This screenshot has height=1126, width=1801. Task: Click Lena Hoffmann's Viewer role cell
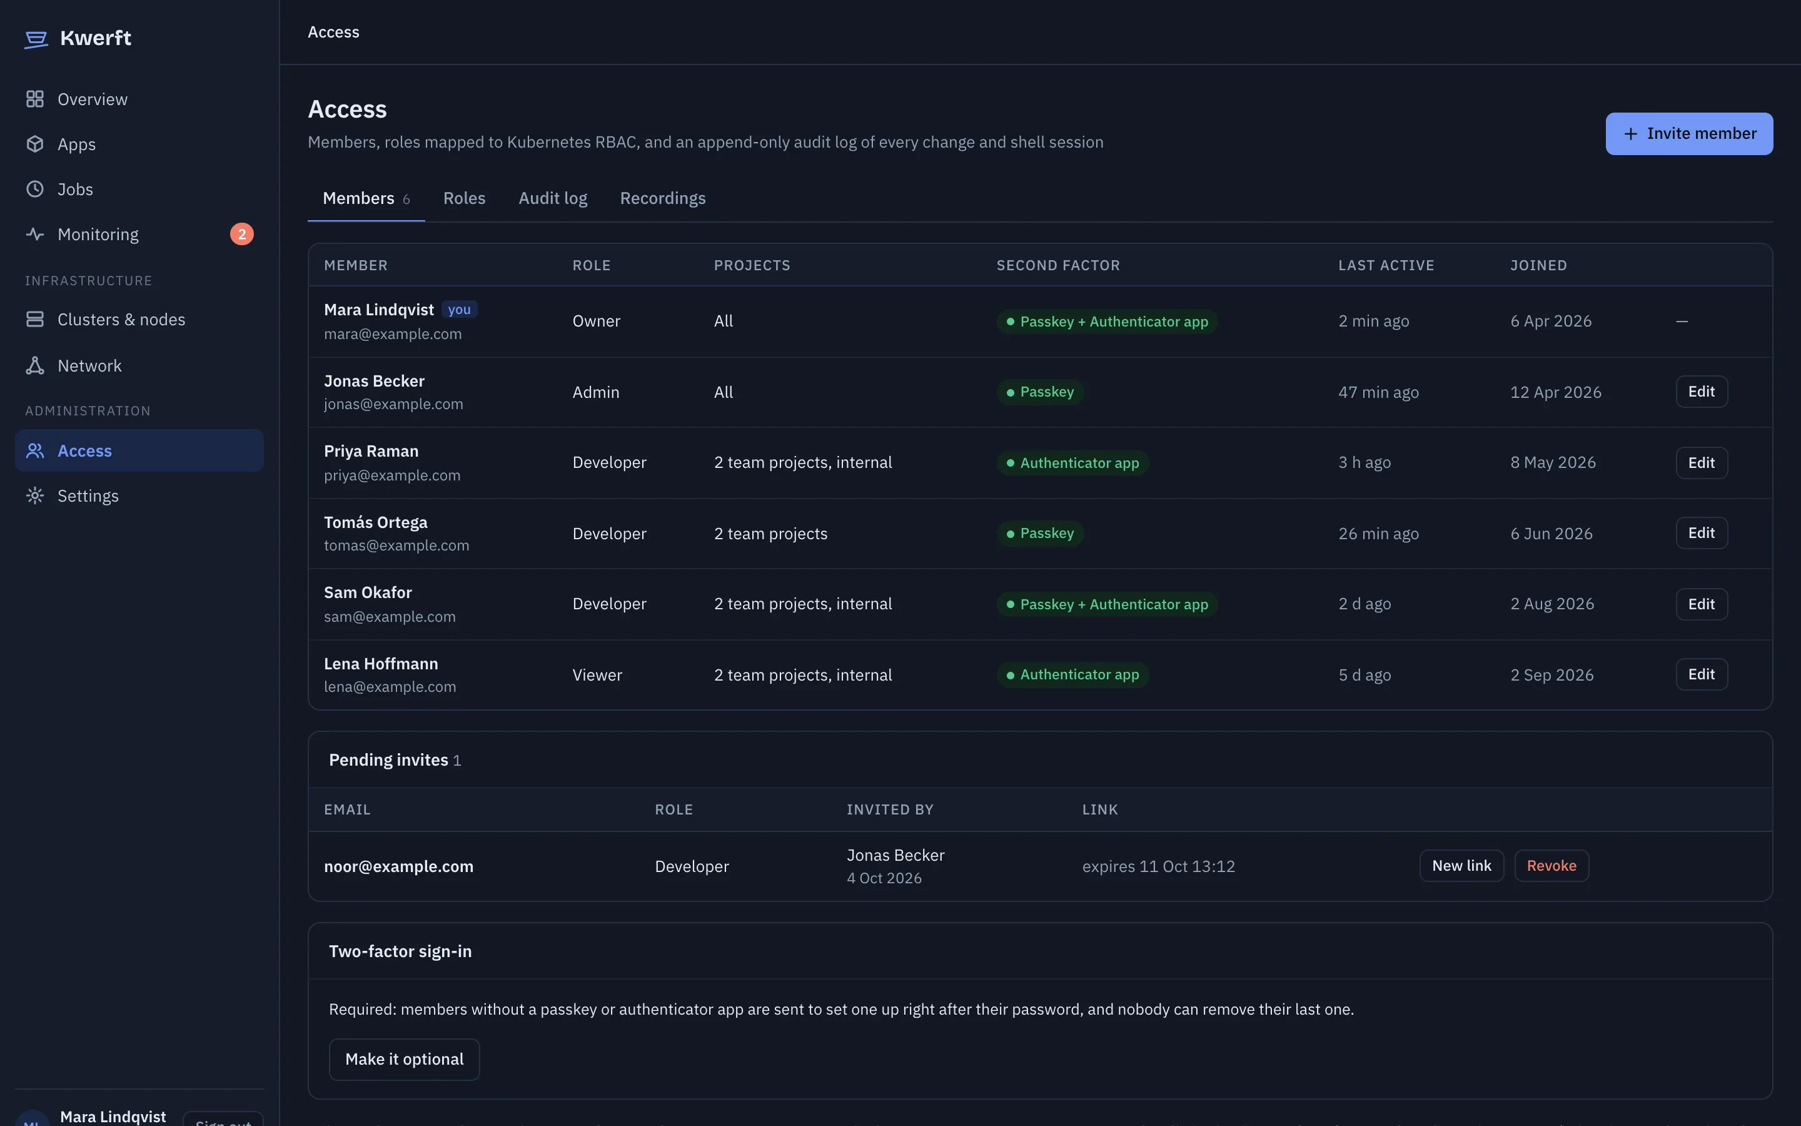(x=597, y=675)
